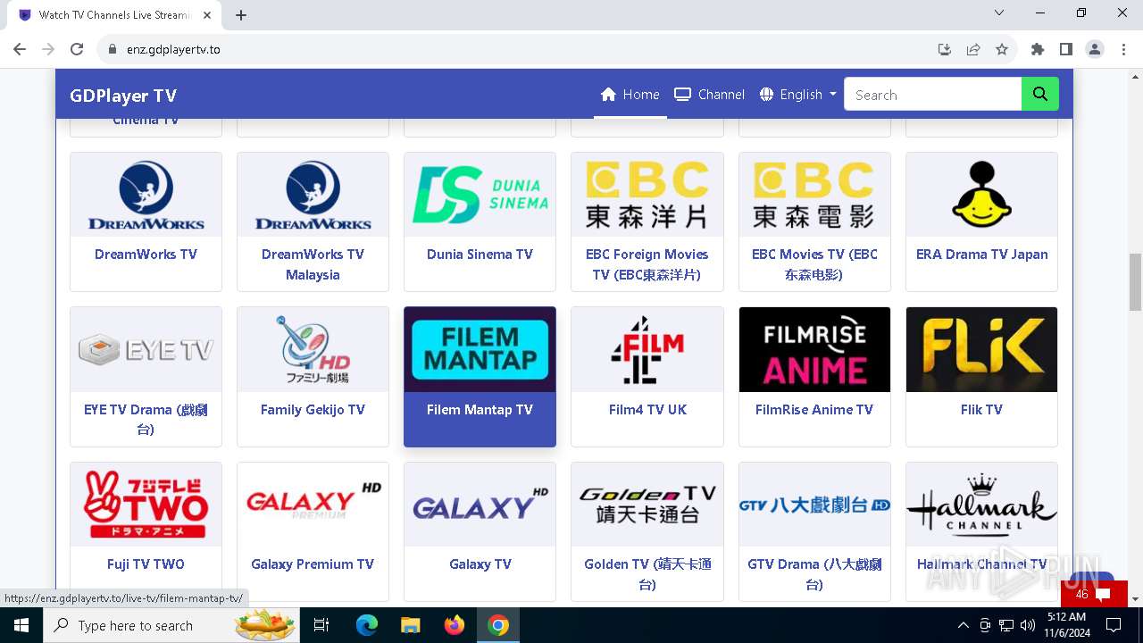The image size is (1143, 643).
Task: Open the Windows Start button
Action: click(x=21, y=625)
